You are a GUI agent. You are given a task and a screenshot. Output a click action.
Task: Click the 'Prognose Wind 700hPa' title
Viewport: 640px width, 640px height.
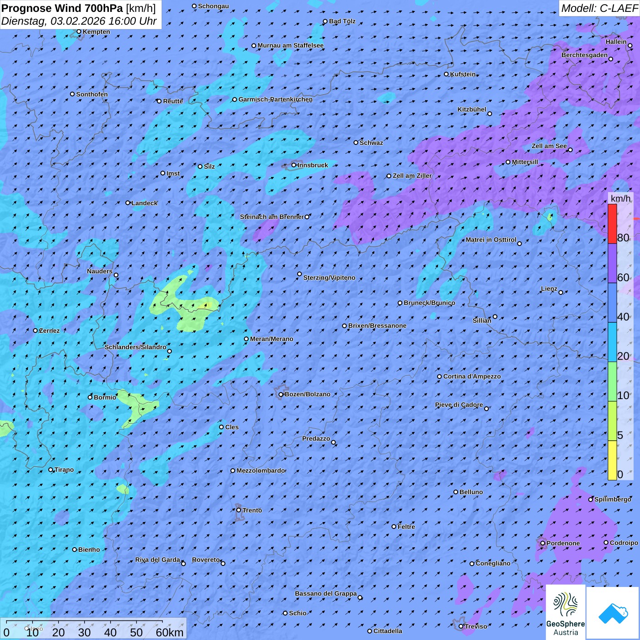click(x=63, y=8)
